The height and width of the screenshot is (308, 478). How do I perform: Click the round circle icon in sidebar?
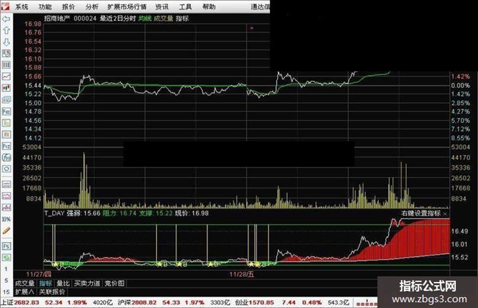(6, 168)
